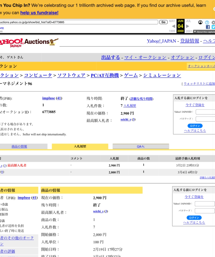Open the Wayback Machine help question-mark icon
Image resolution: width=215 pixels, height=257 pixels.
pyautogui.click(x=207, y=22)
